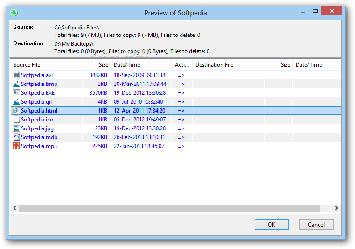Screen dimensions: 355x249
Task: Click the photo icon beside Softpedia.jpg
Action: 16,128
